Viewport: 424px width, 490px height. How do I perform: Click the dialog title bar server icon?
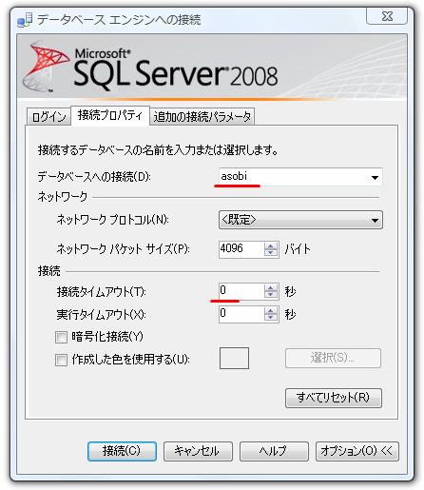[x=25, y=20]
